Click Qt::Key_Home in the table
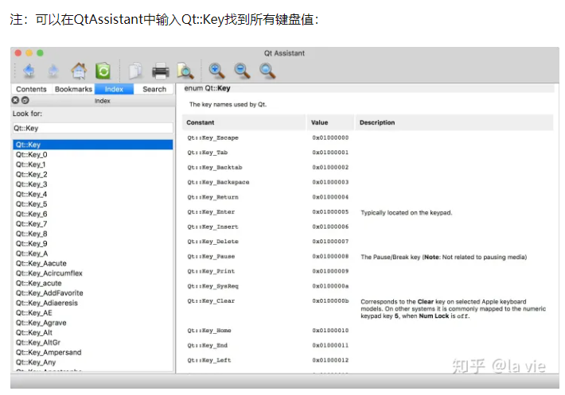This screenshot has height=395, width=565. click(x=209, y=331)
